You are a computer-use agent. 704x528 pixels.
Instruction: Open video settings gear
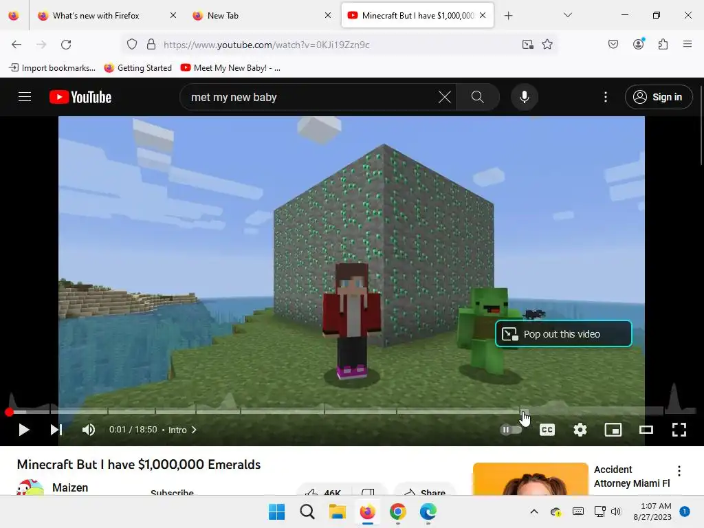click(x=580, y=430)
